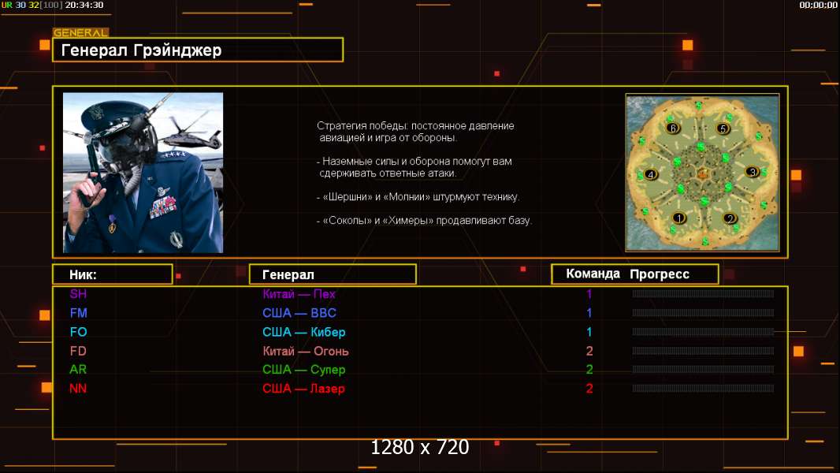Viewport: 840px width, 473px height.
Task: Click the progress bar in FD's row
Action: click(x=703, y=351)
